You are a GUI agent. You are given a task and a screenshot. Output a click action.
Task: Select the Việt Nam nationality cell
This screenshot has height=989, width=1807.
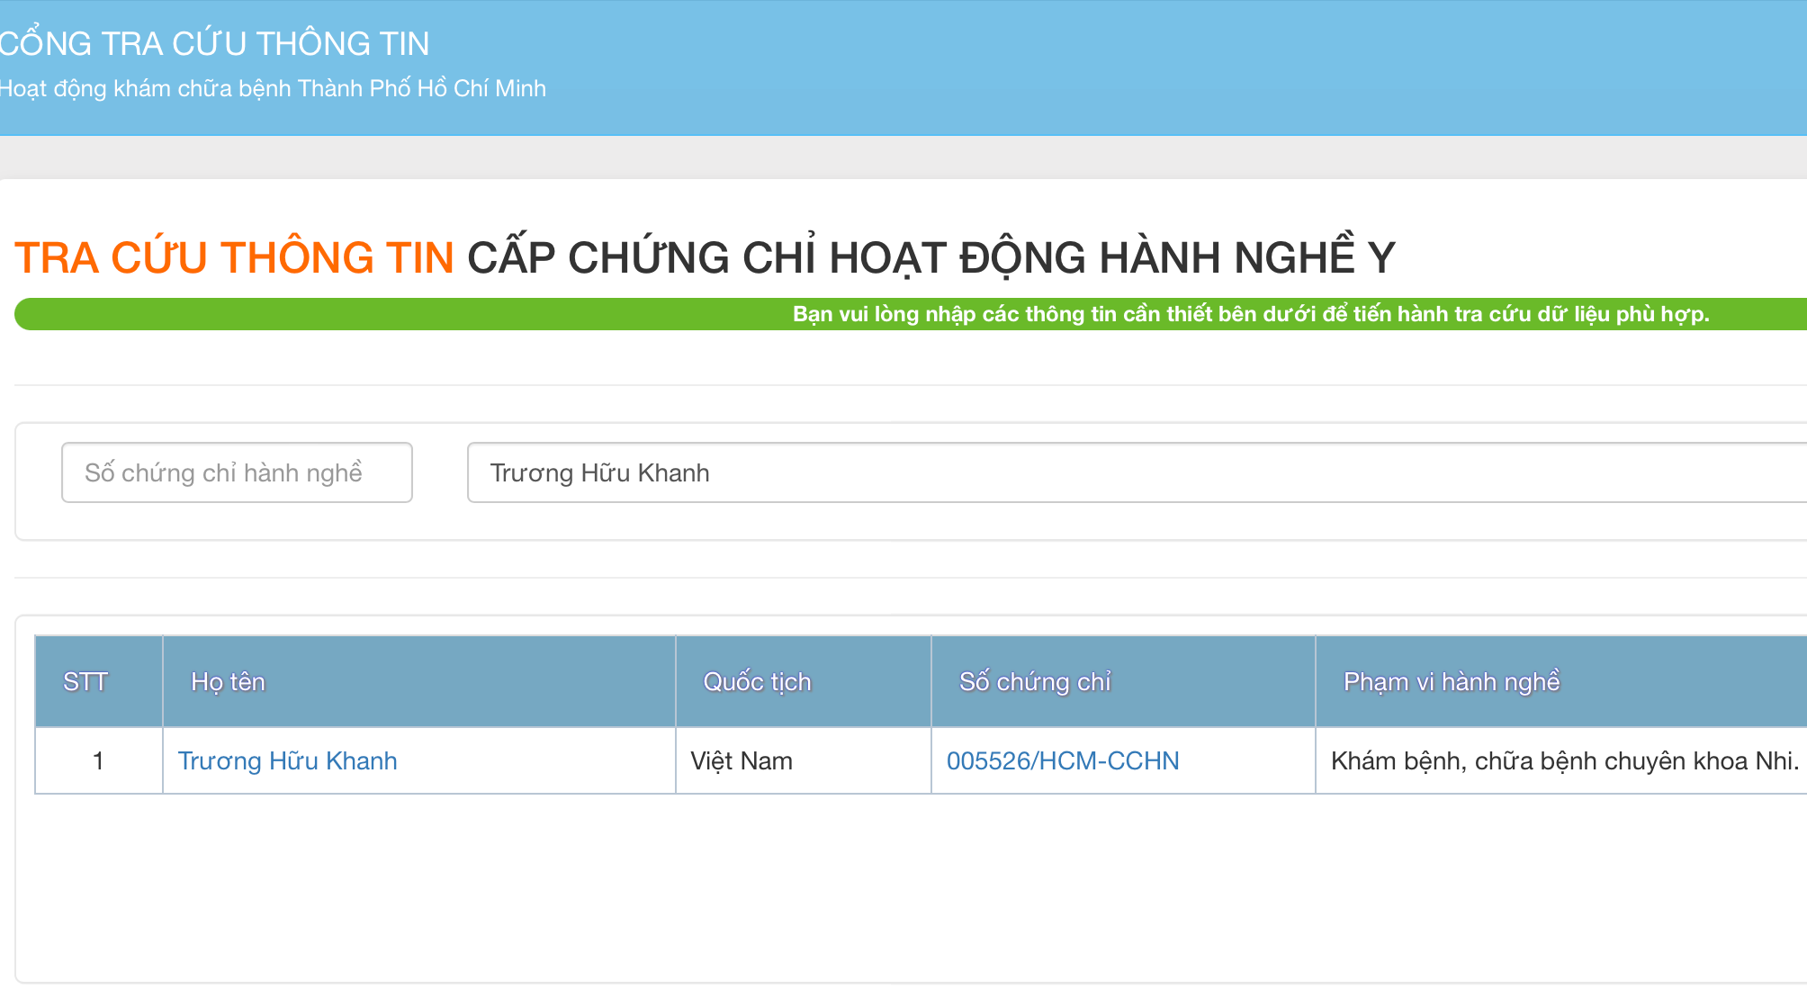742,761
